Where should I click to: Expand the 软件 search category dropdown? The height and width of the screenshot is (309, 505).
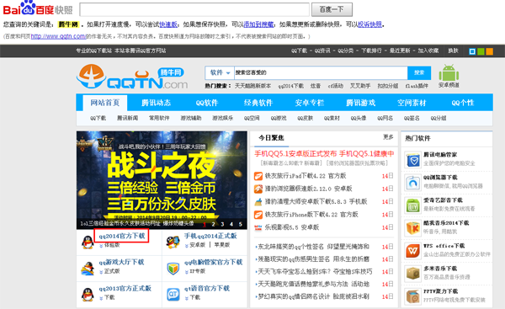pos(220,72)
